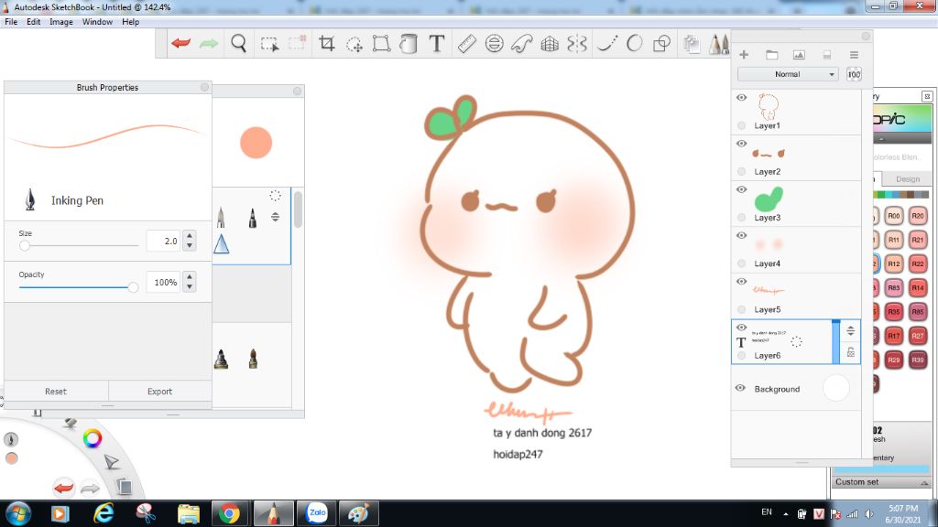The image size is (938, 527).
Task: Enable the Predictive Stroke tool
Action: (x=634, y=44)
